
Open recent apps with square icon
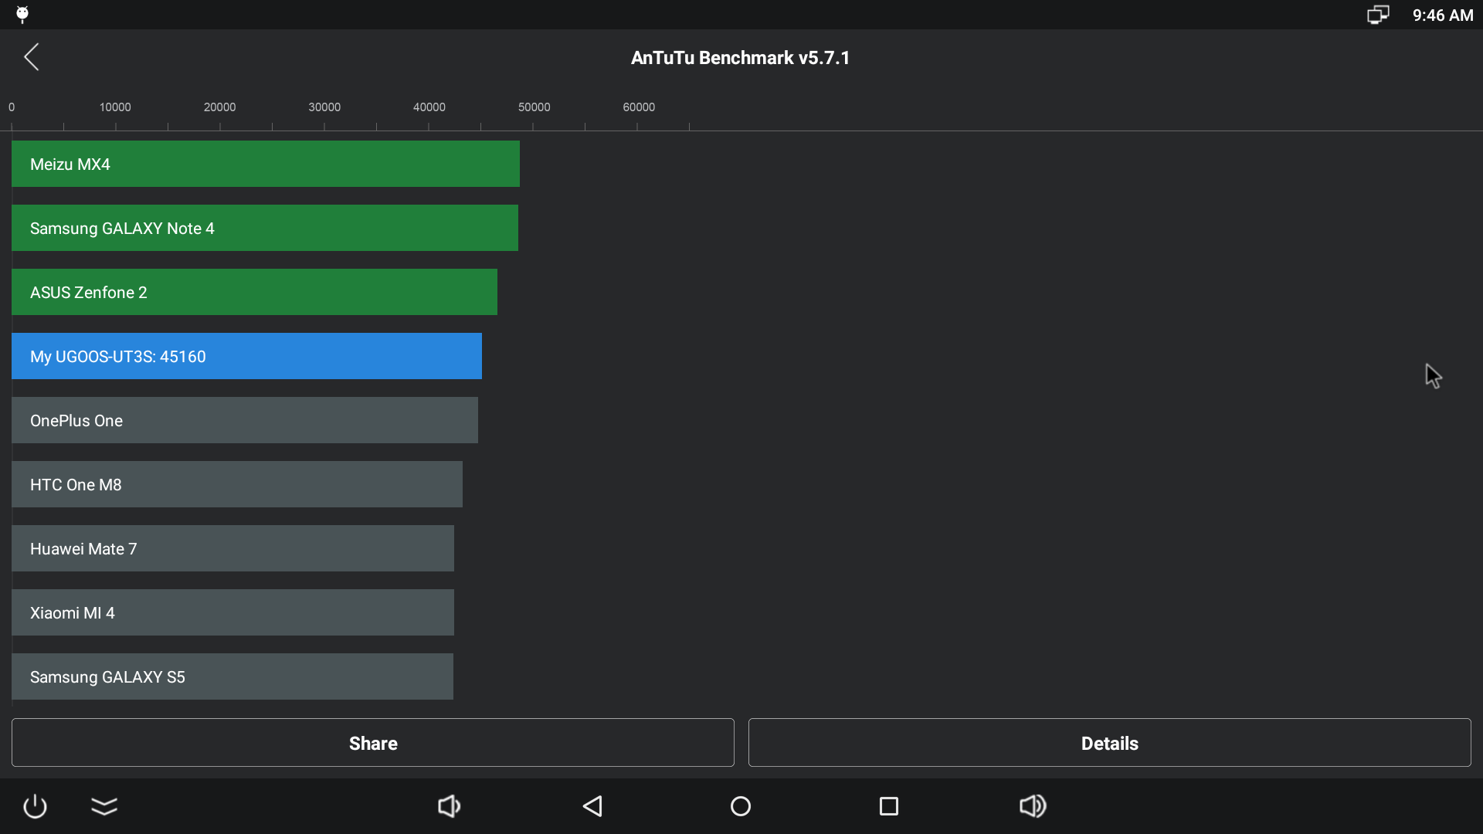coord(889,806)
